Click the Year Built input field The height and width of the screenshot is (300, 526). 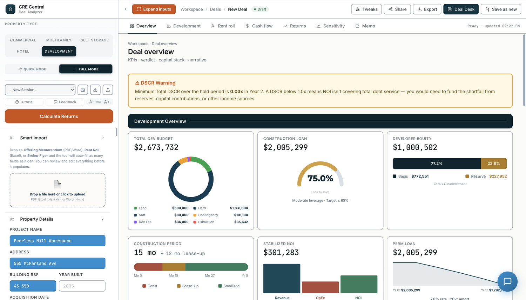(82, 286)
